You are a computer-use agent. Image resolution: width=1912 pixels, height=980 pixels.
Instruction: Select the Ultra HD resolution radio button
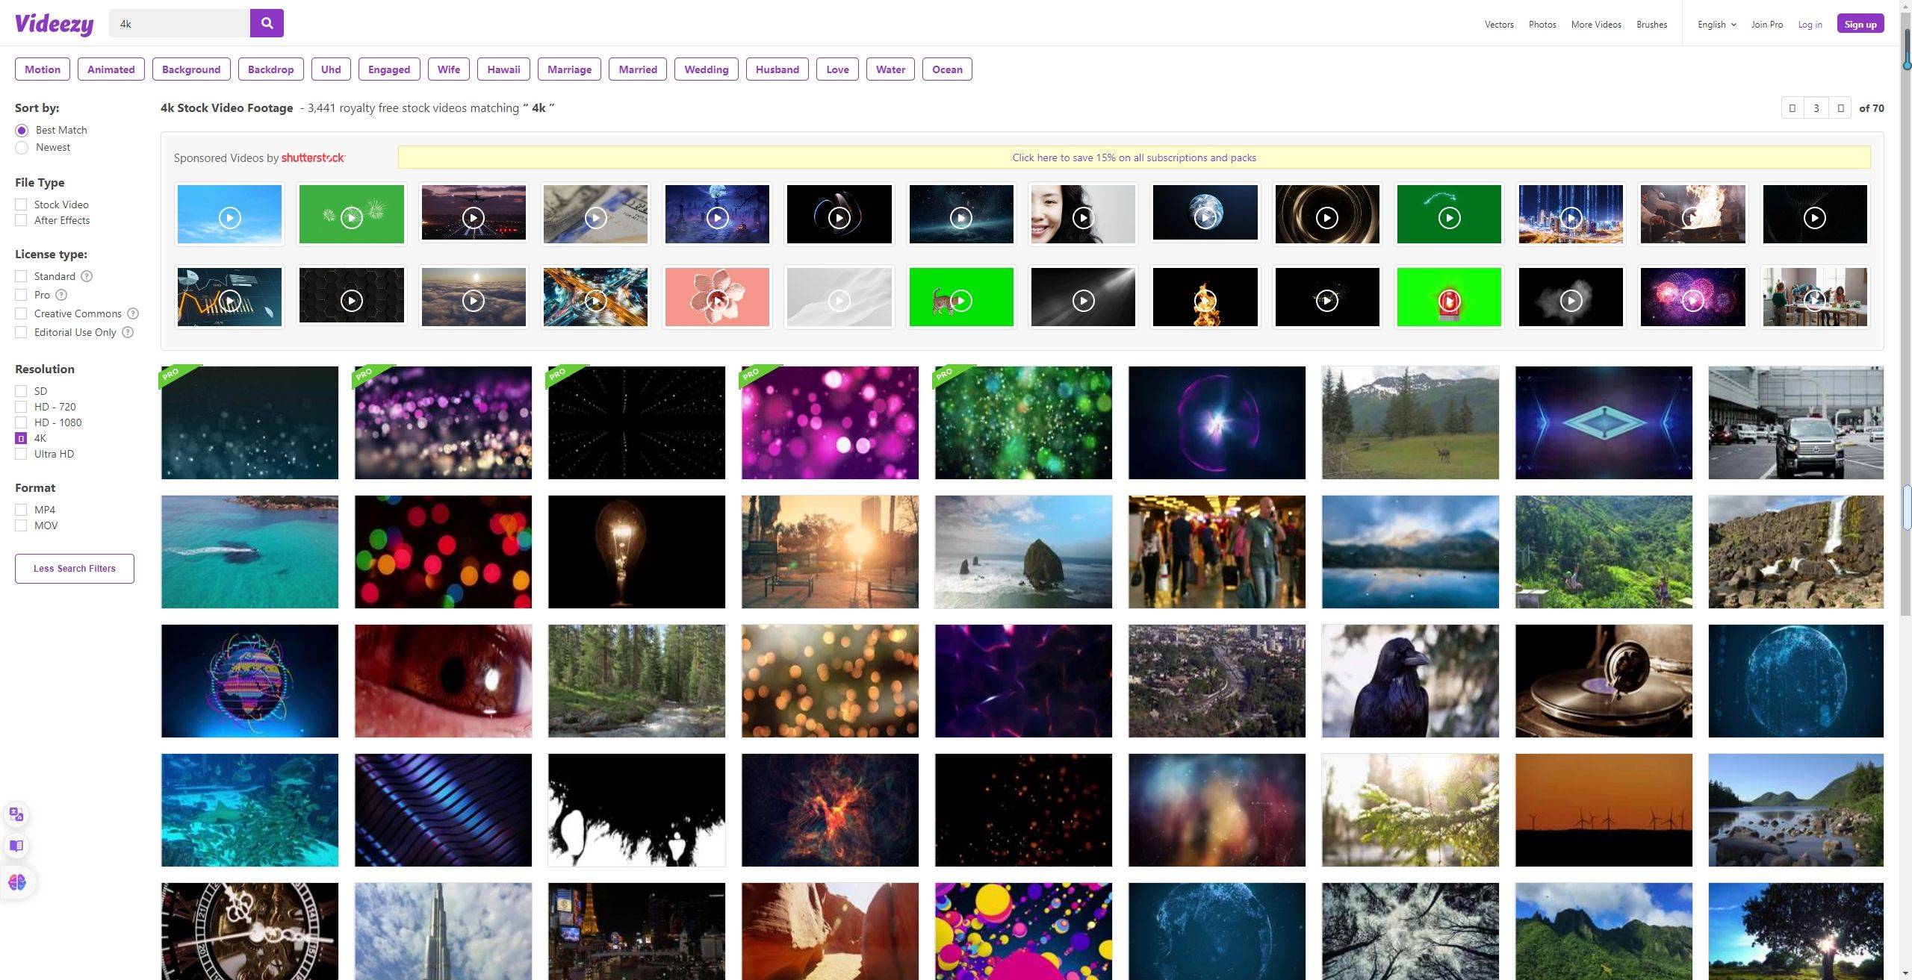tap(20, 454)
